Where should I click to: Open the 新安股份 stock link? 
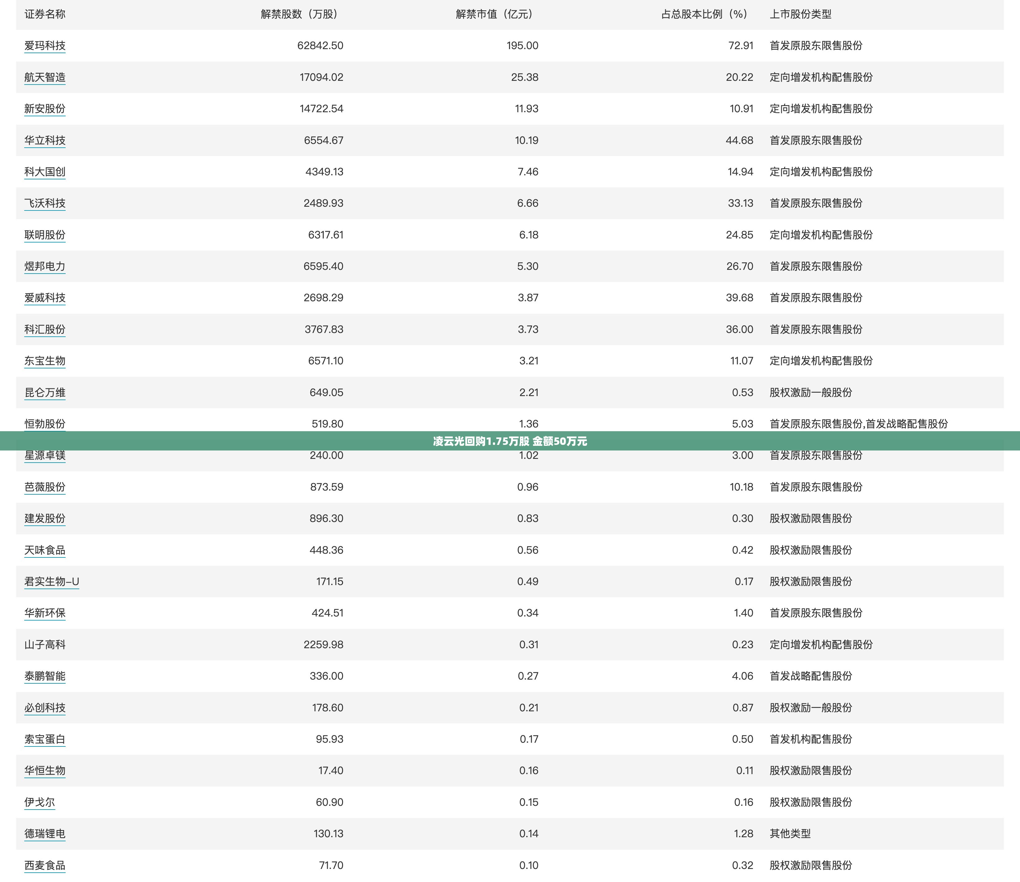45,109
